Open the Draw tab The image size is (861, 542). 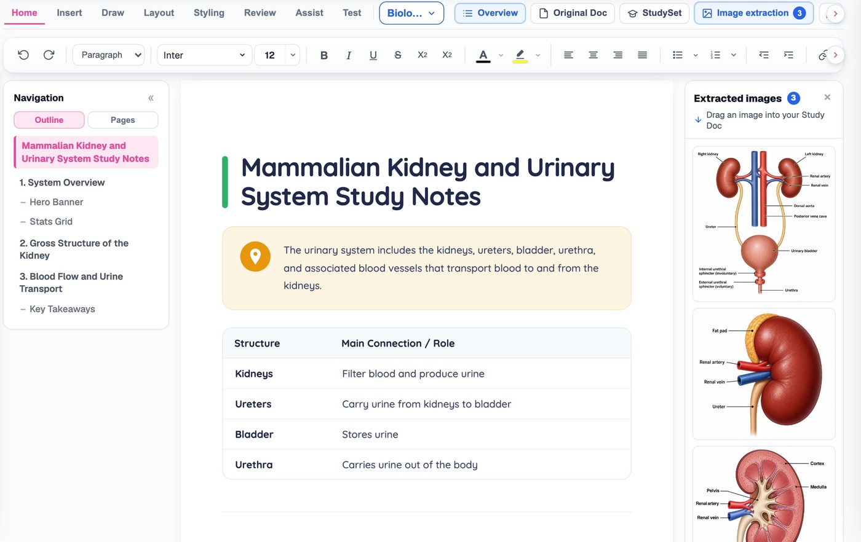113,13
